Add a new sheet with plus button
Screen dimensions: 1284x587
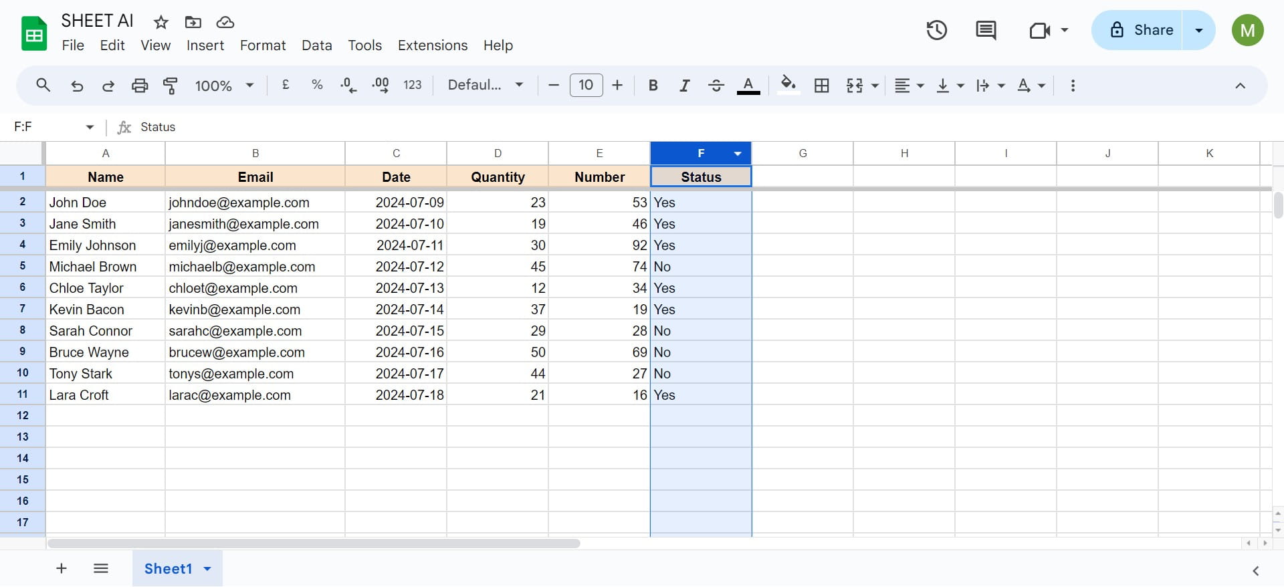[x=62, y=569]
